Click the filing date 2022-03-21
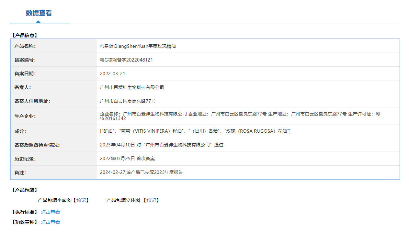This screenshot has width=409, height=232. tap(112, 74)
